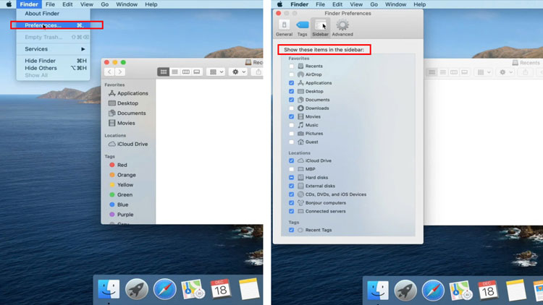Uncheck the iCloud Drive checkbox in Preferences
The height and width of the screenshot is (305, 543).
click(x=291, y=160)
